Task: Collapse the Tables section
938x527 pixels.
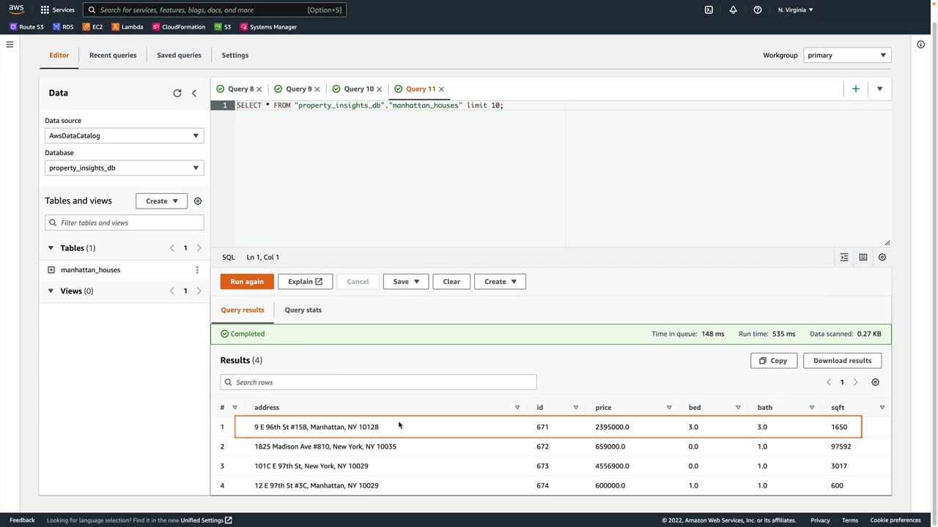Action: click(51, 248)
